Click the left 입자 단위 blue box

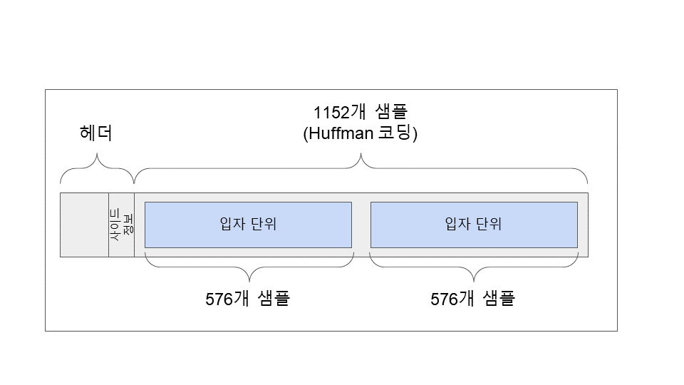[x=248, y=225]
